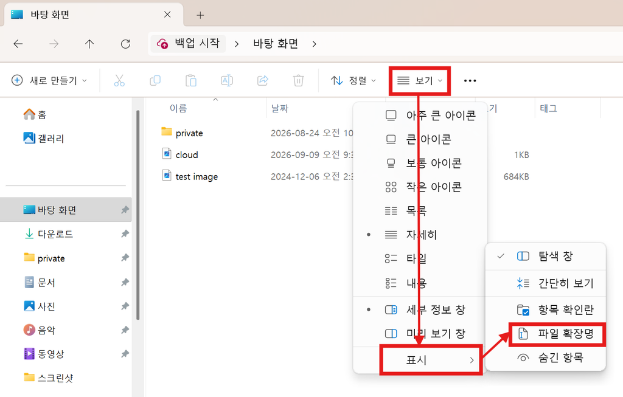Open 문서 folder in the sidebar

[40, 282]
